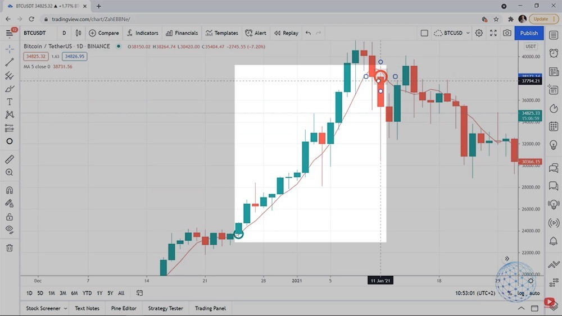This screenshot has width=562, height=316.
Task: Enter fullscreen chart mode
Action: click(493, 33)
